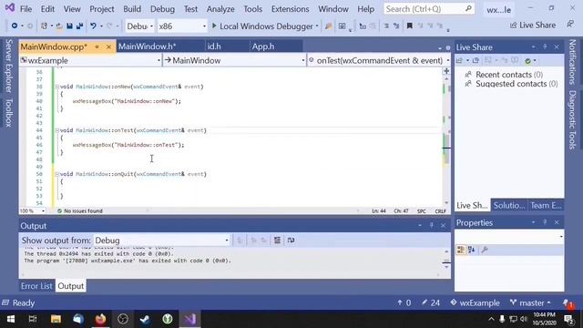Collapse the onNew function outline
Viewport: 583px width, 328px height.
[x=56, y=87]
